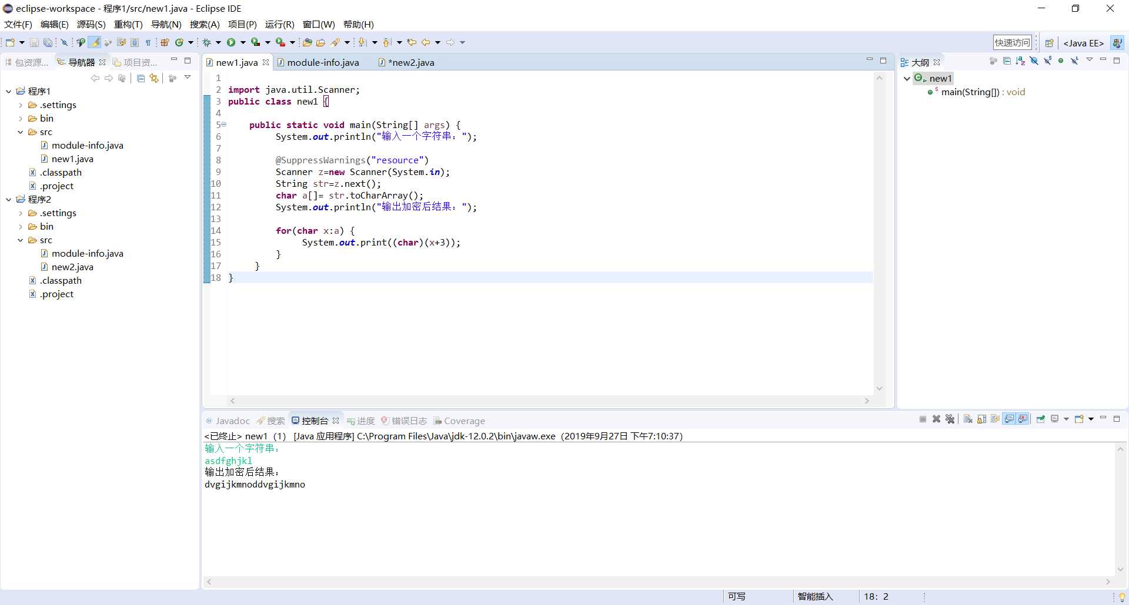Viewport: 1129px width, 605px height.
Task: Click the New Java Class icon
Action: [x=179, y=42]
